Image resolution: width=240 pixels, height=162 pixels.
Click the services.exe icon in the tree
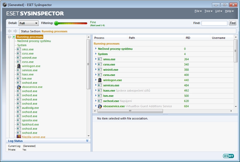pos(19,70)
